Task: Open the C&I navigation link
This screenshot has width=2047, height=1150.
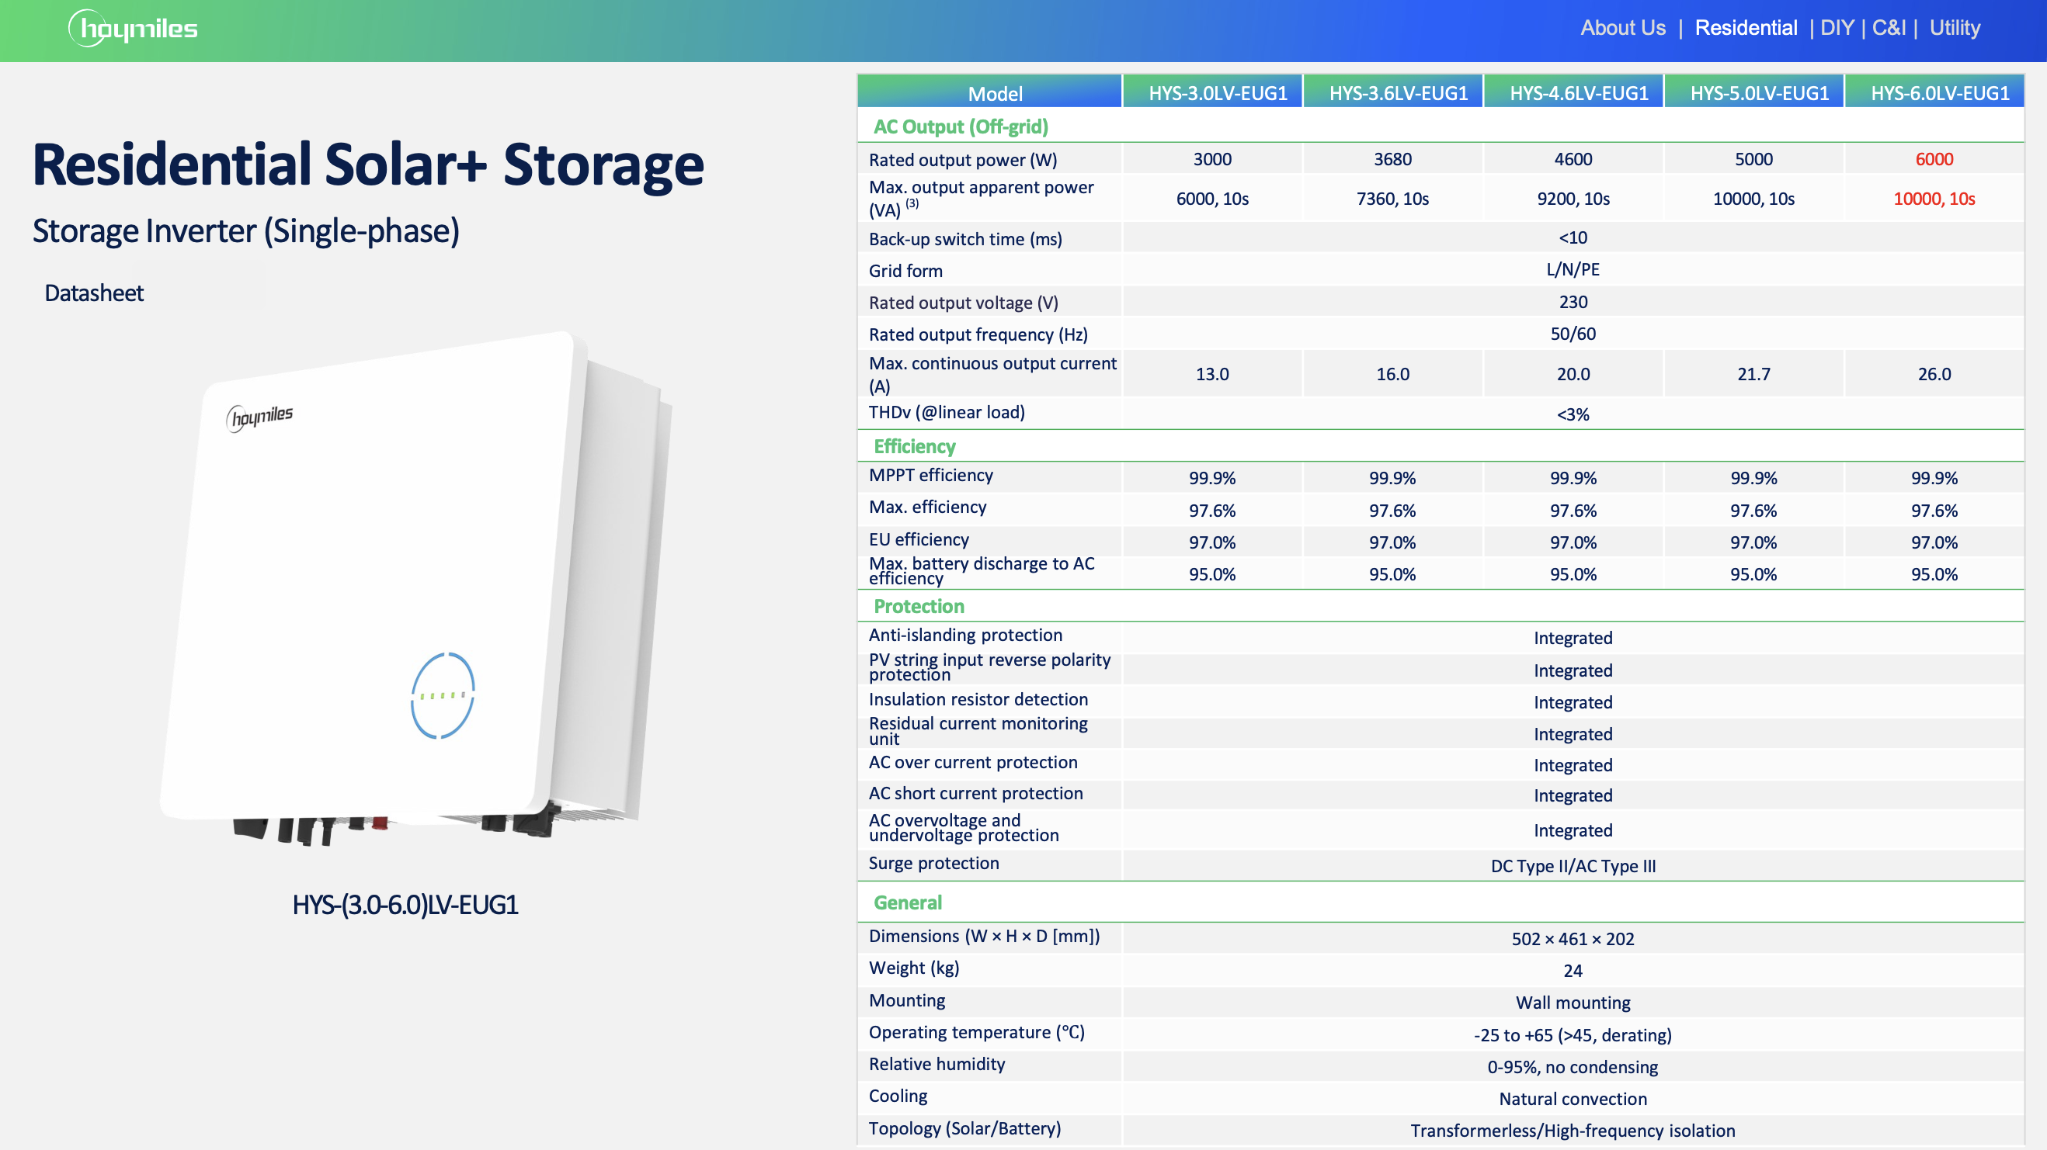Action: coord(1888,28)
